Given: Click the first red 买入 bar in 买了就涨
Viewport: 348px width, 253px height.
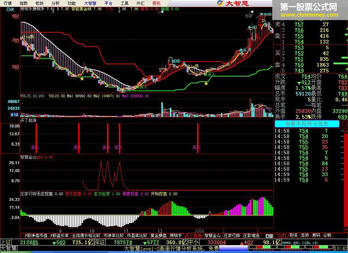Looking at the screenshot, I should click(x=36, y=138).
